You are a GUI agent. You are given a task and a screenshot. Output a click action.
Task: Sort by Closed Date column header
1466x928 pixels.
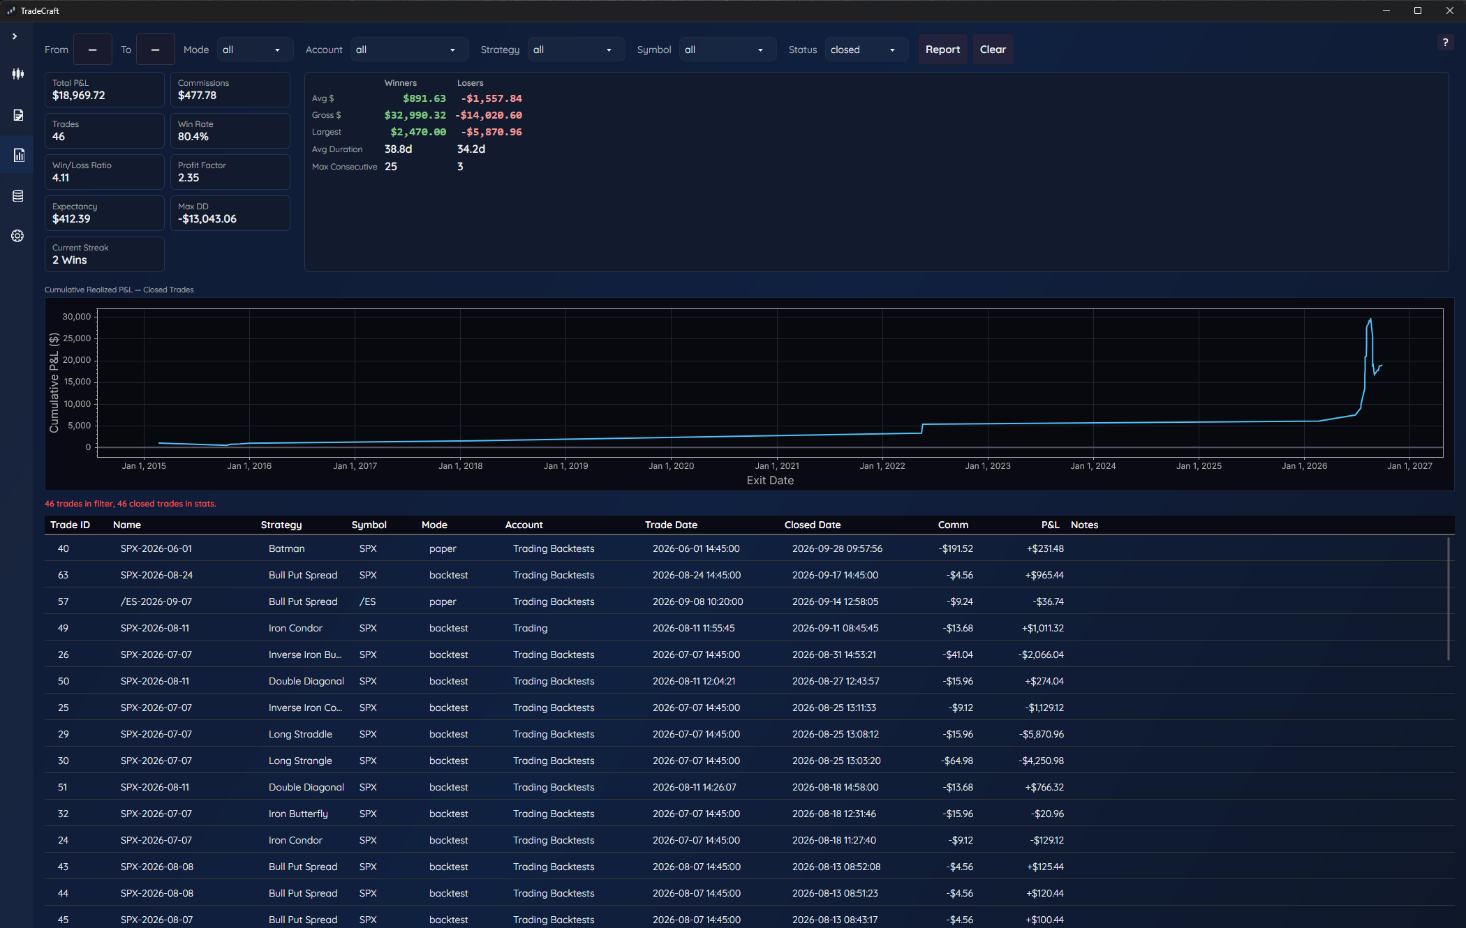813,525
